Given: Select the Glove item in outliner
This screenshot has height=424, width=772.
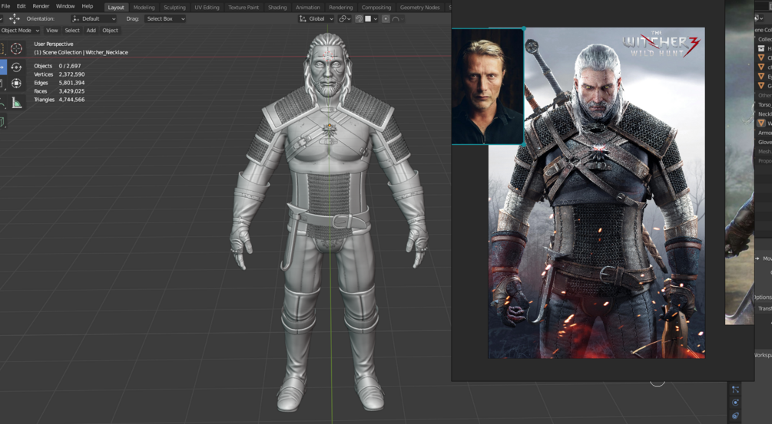Looking at the screenshot, I should [764, 142].
